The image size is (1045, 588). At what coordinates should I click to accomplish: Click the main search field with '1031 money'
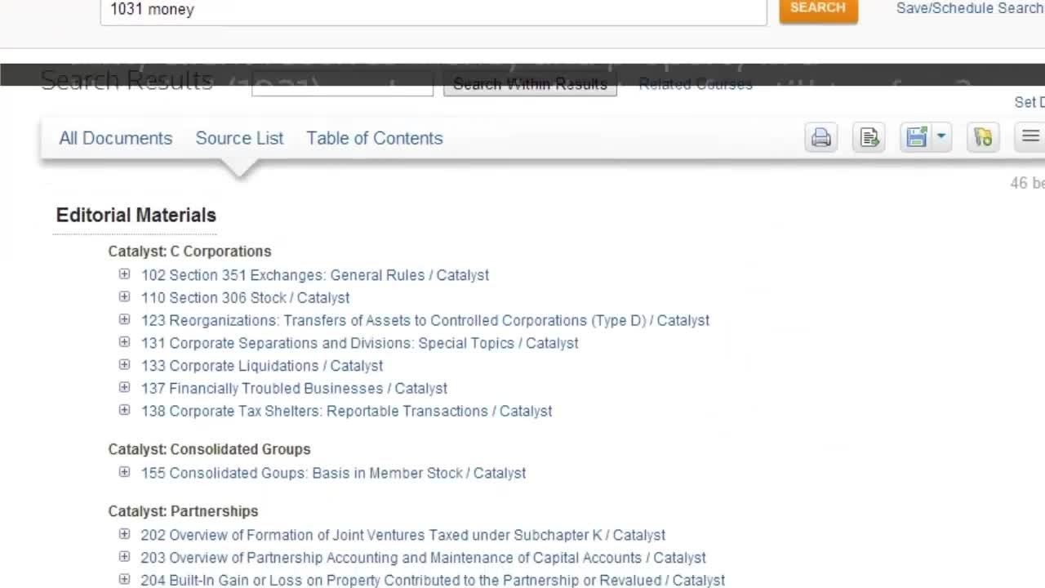point(433,11)
